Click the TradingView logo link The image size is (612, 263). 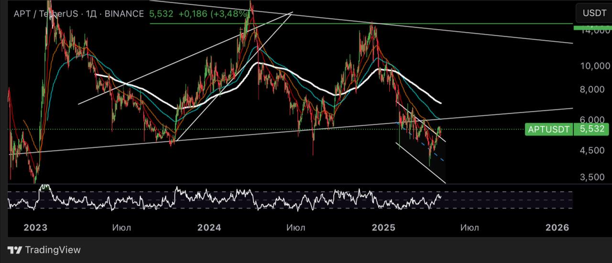pos(44,250)
